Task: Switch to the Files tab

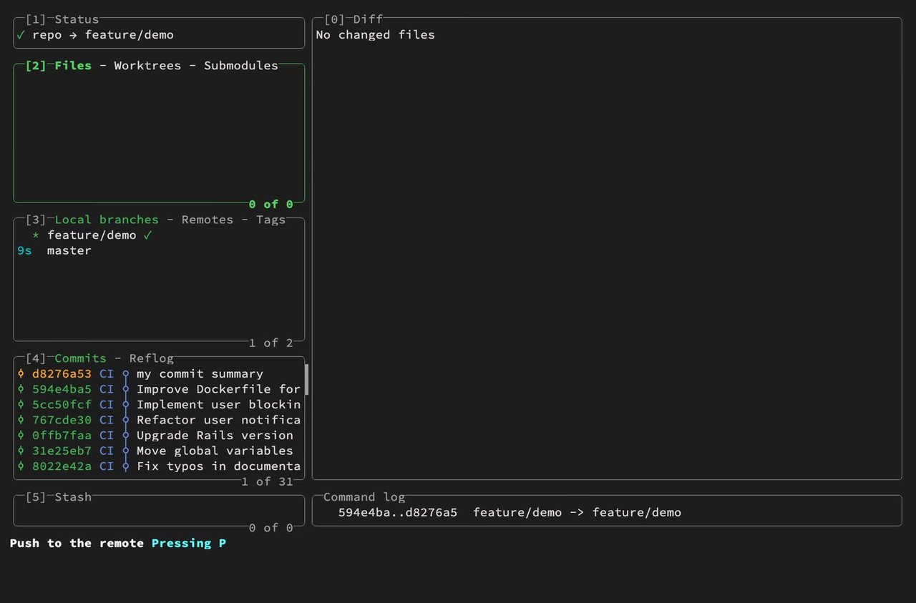Action: click(73, 66)
